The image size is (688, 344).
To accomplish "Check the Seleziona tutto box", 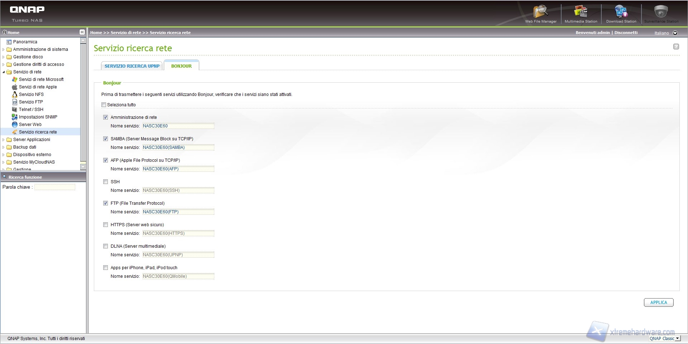I will point(104,105).
